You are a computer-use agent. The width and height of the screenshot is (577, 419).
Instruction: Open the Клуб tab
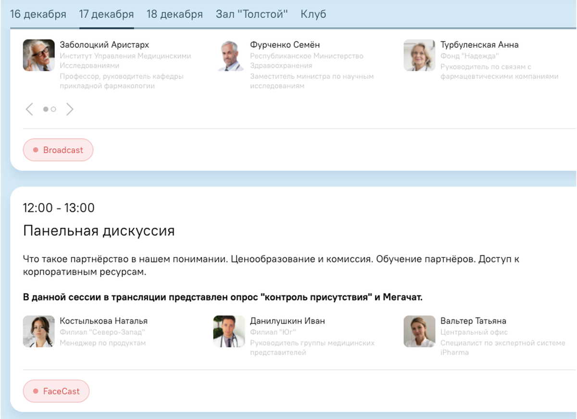(314, 14)
